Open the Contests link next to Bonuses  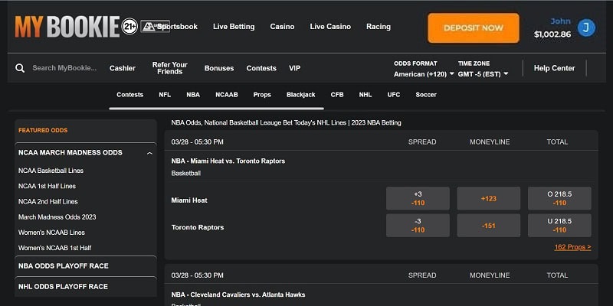click(x=261, y=68)
